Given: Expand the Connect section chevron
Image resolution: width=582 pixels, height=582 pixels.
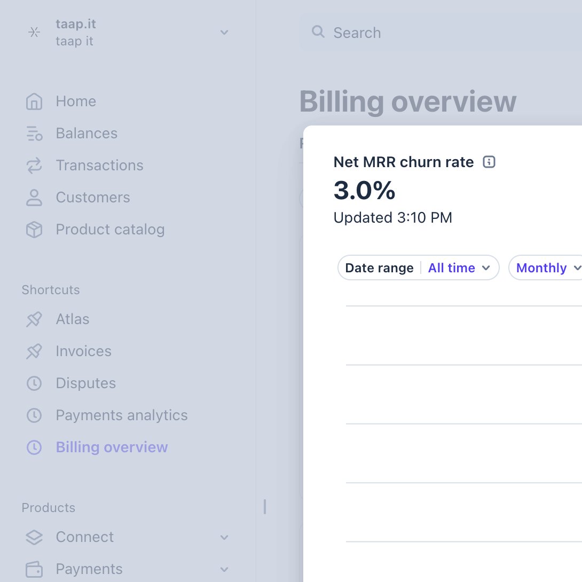Looking at the screenshot, I should pyautogui.click(x=224, y=537).
